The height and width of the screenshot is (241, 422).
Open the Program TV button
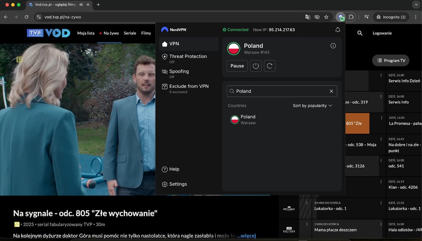pos(391,60)
